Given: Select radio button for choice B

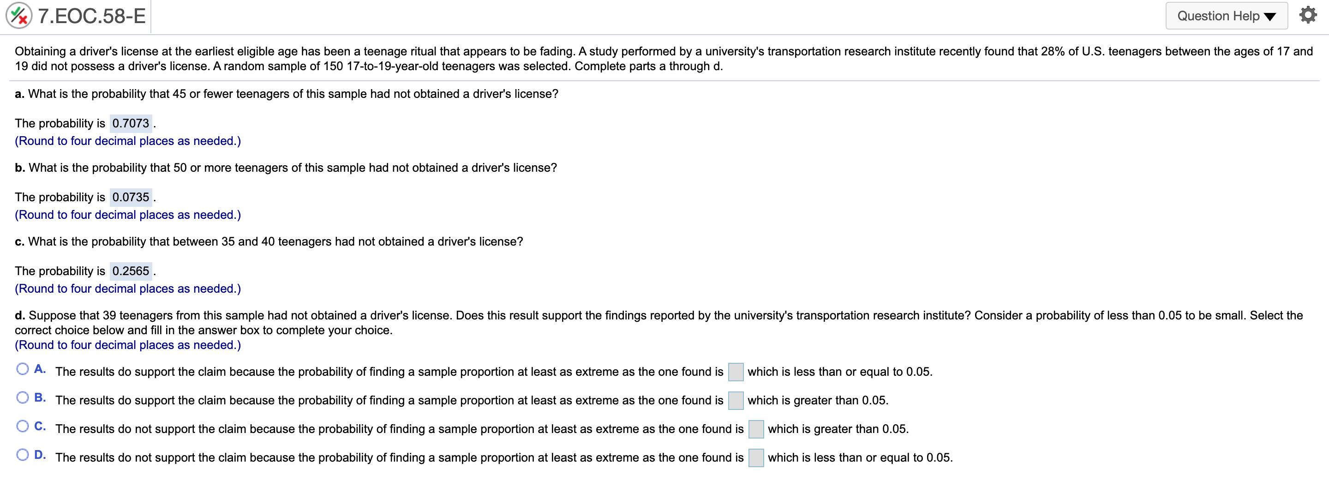Looking at the screenshot, I should (x=23, y=397).
